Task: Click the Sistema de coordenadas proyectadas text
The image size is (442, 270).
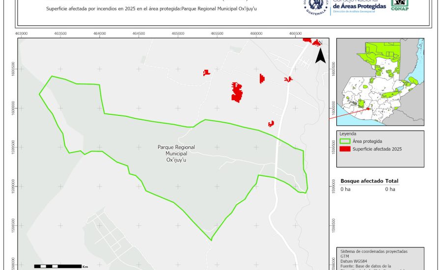Action: pos(373,251)
